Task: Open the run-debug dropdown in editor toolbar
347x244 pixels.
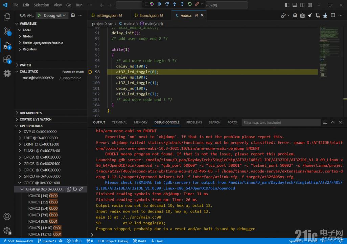Action: pyautogui.click(x=288, y=15)
